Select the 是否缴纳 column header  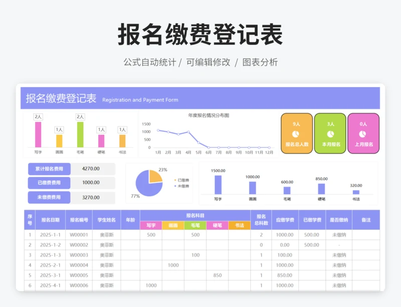(339, 220)
